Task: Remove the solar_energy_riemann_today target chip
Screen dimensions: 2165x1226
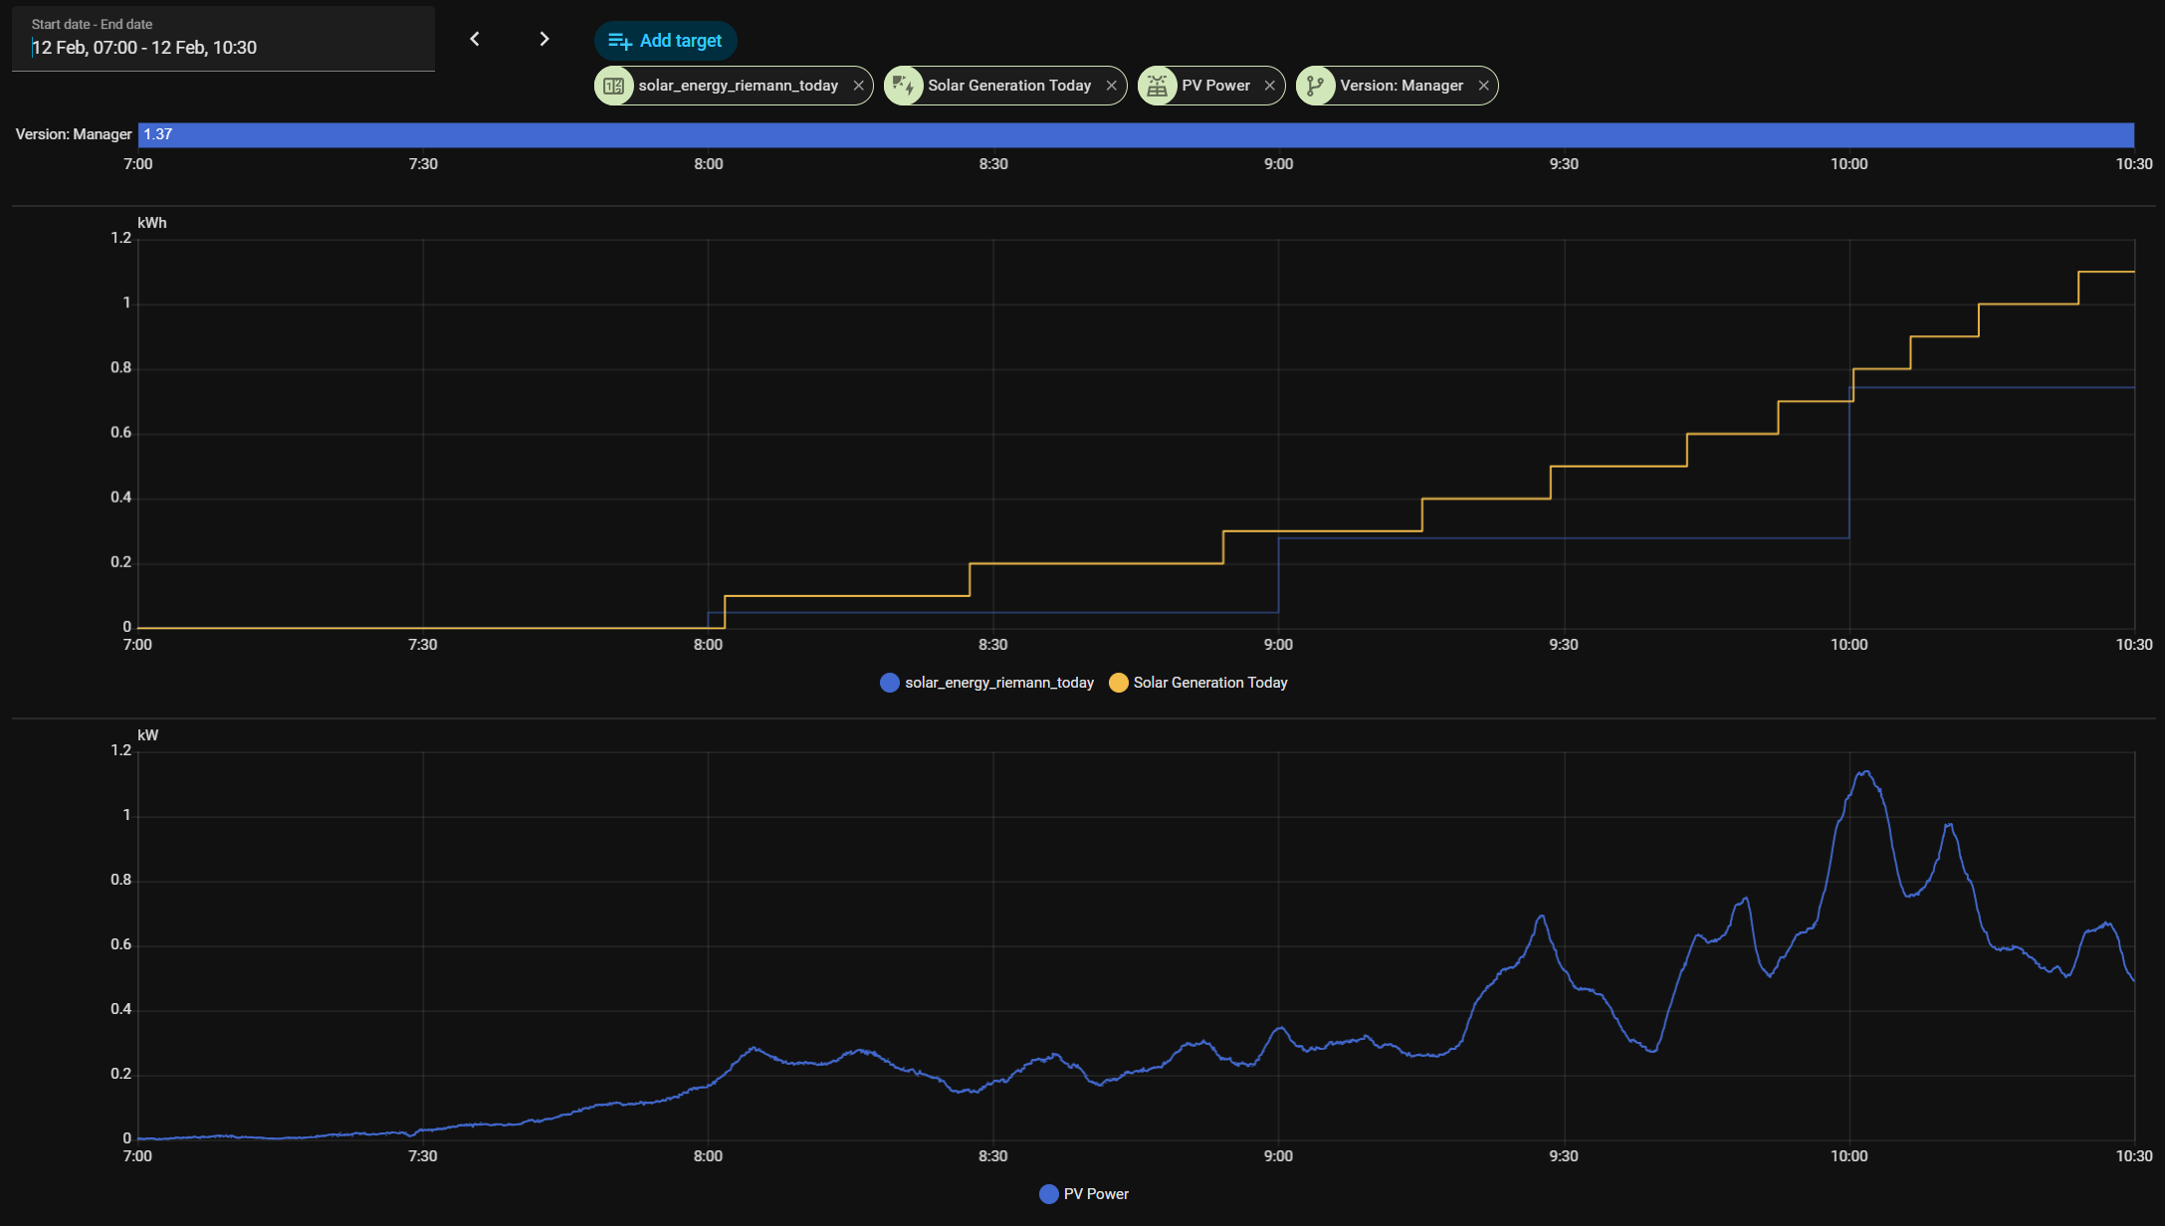Action: (858, 86)
